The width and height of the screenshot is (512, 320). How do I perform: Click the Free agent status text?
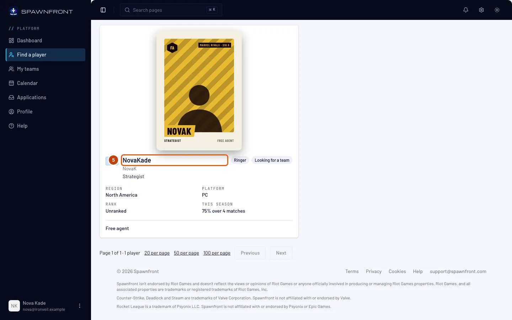coord(117,229)
